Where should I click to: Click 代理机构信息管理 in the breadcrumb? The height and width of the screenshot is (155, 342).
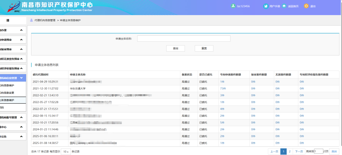[x=45, y=20]
